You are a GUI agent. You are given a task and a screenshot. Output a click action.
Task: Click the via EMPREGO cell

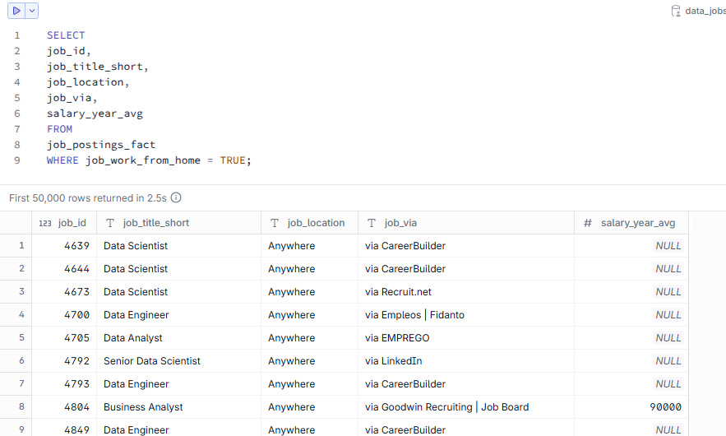click(466, 338)
